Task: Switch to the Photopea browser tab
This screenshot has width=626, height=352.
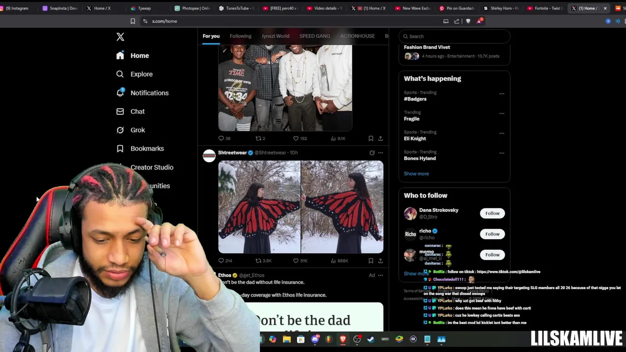Action: (193, 8)
